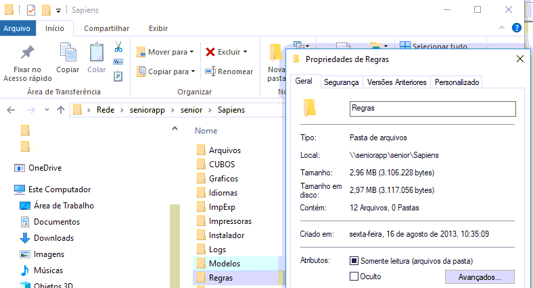Toggle the Somente leitura checkbox
This screenshot has height=288, width=533.
pyautogui.click(x=354, y=260)
